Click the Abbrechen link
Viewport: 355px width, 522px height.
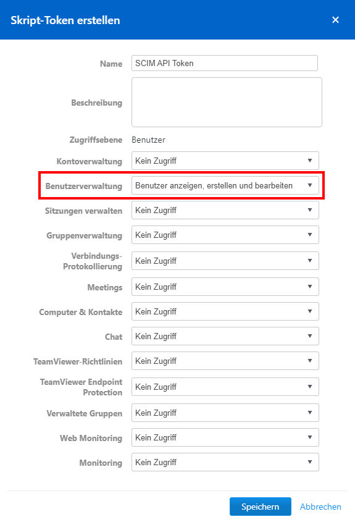(320, 507)
